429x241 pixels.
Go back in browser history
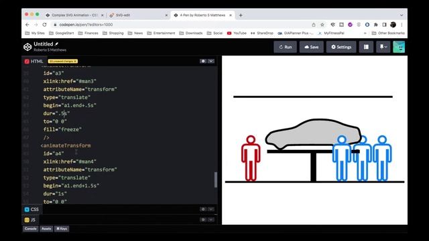(x=27, y=25)
